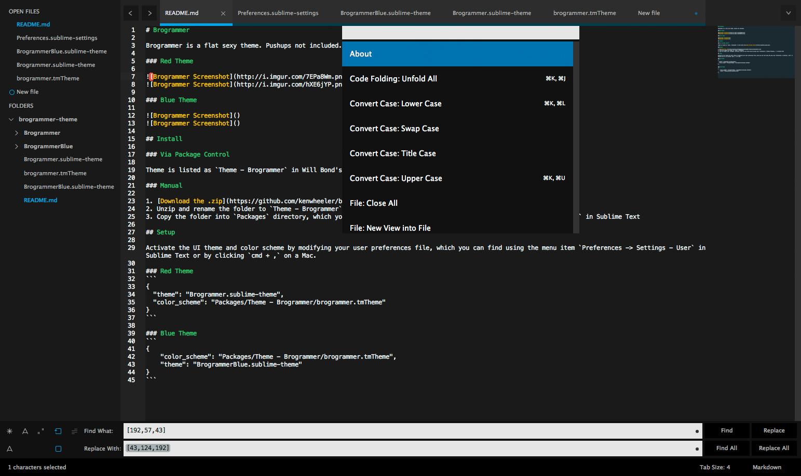Click the circle icon beside New file in sidebar
The width and height of the screenshot is (801, 476).
(x=11, y=92)
